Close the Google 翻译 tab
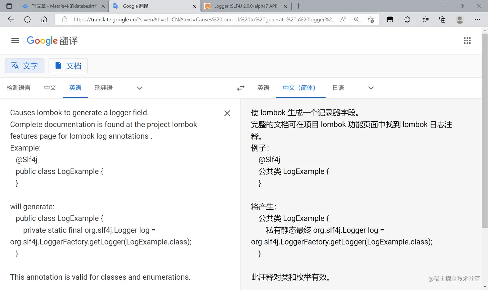Image resolution: width=488 pixels, height=290 pixels. tap(194, 6)
